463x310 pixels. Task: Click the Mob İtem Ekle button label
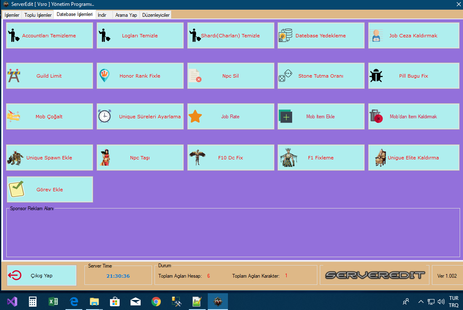coord(320,117)
